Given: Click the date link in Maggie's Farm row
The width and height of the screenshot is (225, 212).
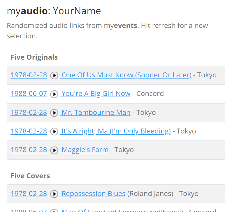Looking at the screenshot, I should (29, 150).
